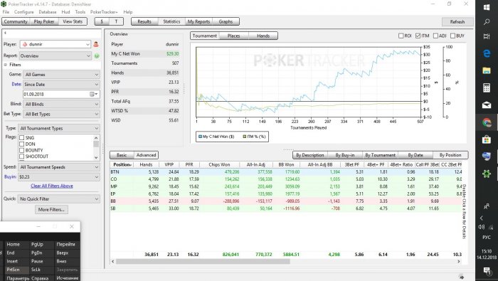Screen dimensions: 498x281
Task: Open Windows search from the taskbar
Action: coord(486,21)
